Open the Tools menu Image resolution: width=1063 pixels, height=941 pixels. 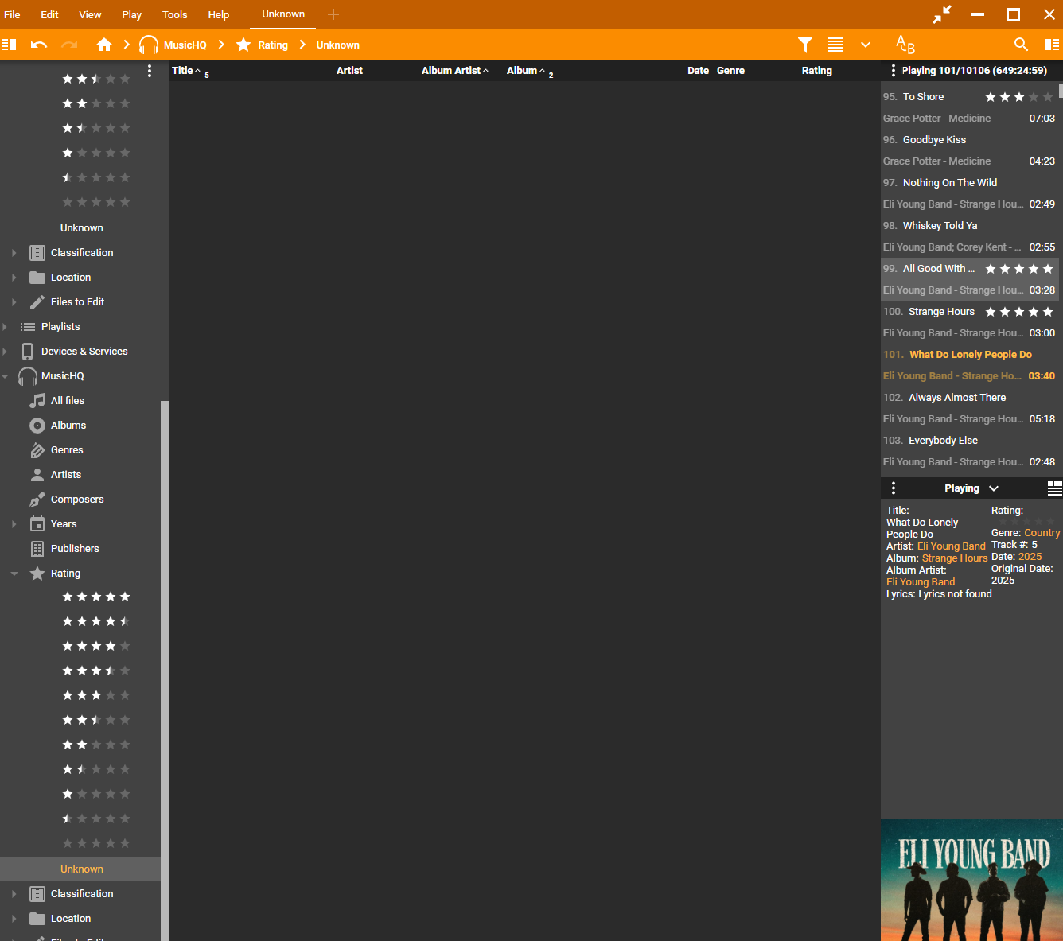coord(174,14)
